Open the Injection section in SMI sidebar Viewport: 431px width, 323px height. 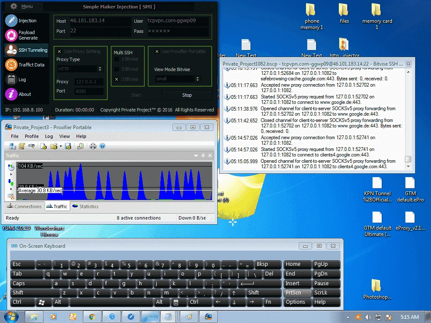pyautogui.click(x=21, y=21)
